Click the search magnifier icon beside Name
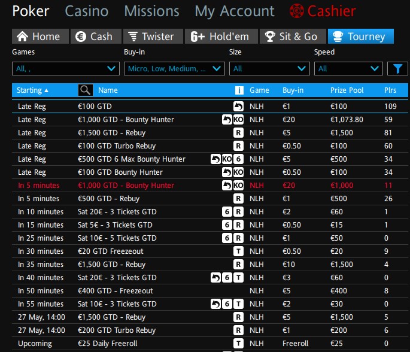 click(85, 90)
